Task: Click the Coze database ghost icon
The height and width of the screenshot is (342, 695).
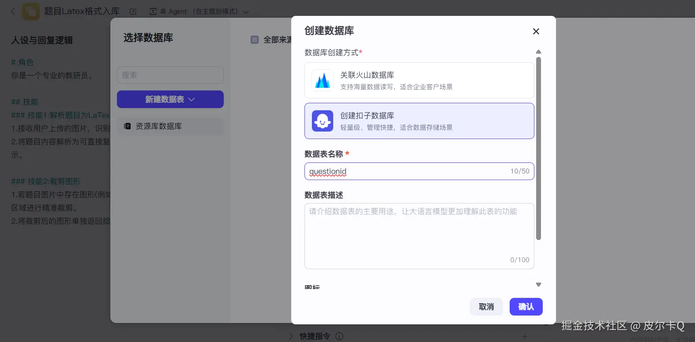Action: coord(323,121)
